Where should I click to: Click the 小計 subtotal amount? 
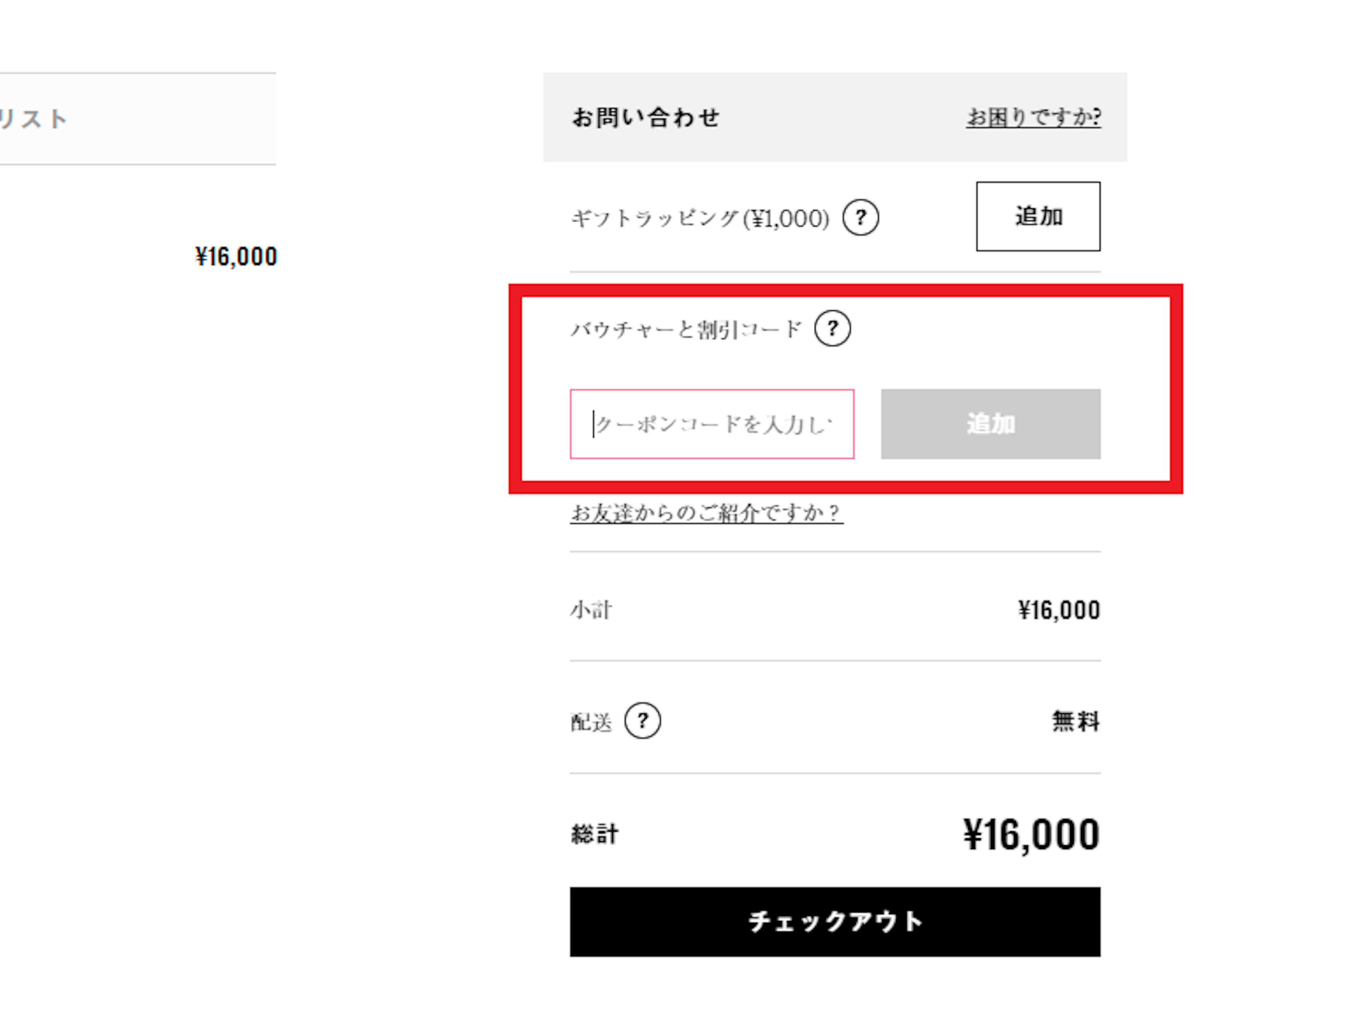1059,610
